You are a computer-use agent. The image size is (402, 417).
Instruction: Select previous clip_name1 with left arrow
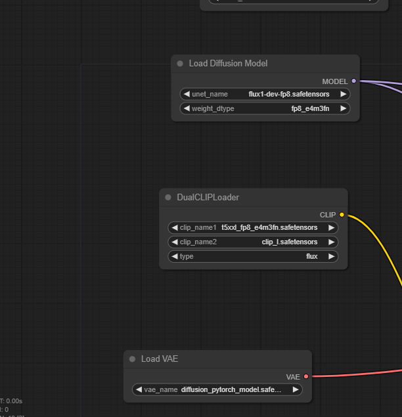[x=175, y=228]
